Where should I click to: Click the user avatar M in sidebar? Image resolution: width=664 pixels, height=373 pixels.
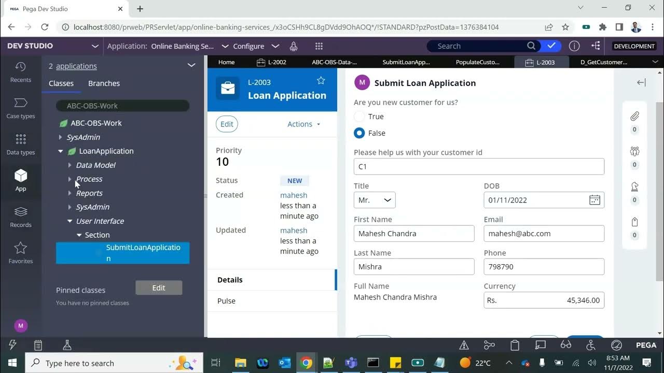pos(20,326)
